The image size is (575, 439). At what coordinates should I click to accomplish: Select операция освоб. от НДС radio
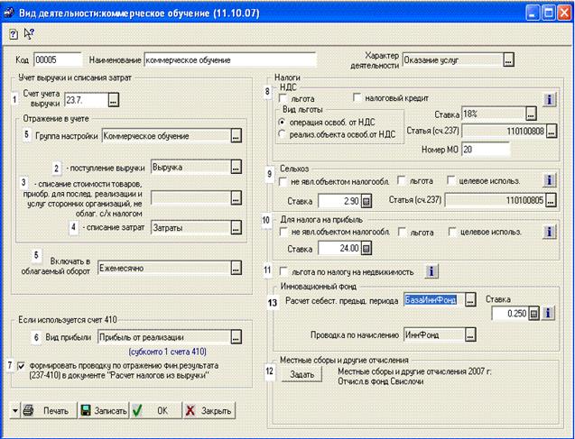pos(282,123)
